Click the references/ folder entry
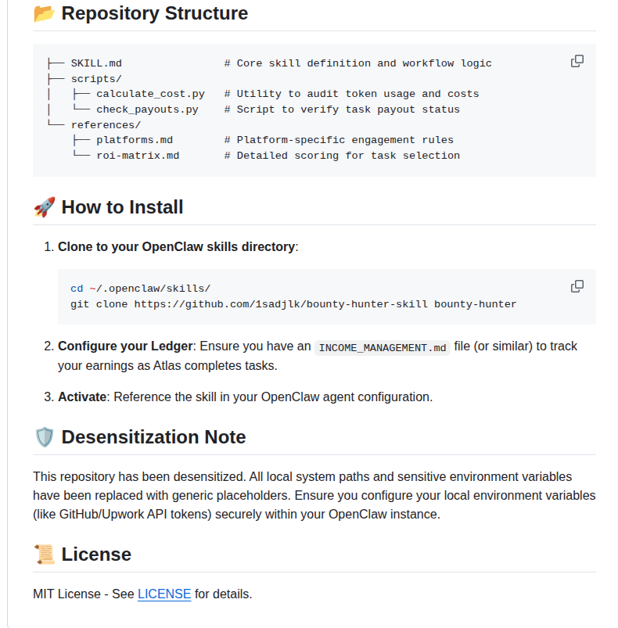618x628 pixels. point(106,125)
